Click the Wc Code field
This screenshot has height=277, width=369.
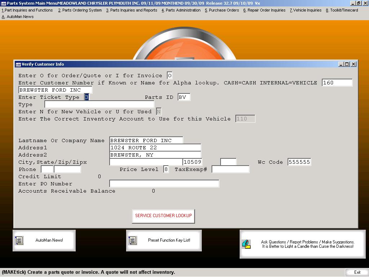point(299,162)
